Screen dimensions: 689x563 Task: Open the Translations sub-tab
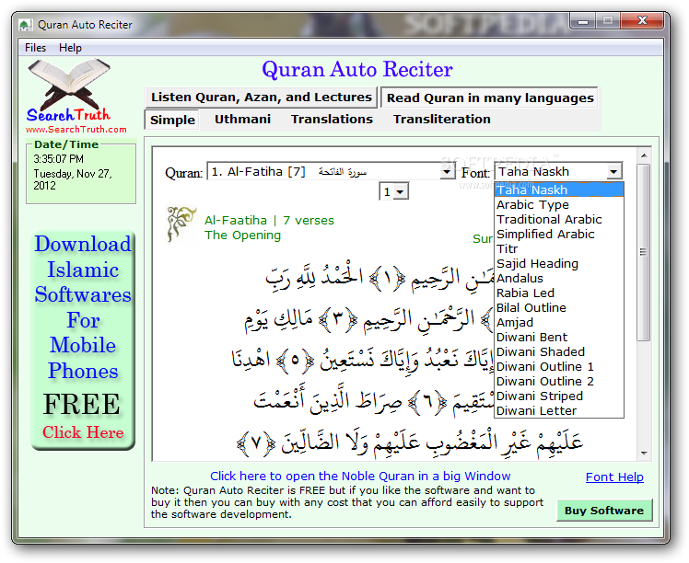(332, 120)
